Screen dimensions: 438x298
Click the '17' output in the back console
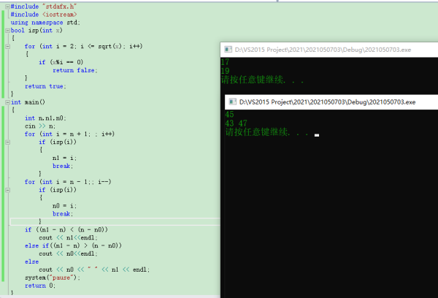225,63
